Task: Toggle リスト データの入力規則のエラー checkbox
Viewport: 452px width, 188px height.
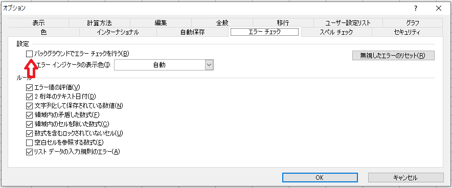Action: click(29, 152)
